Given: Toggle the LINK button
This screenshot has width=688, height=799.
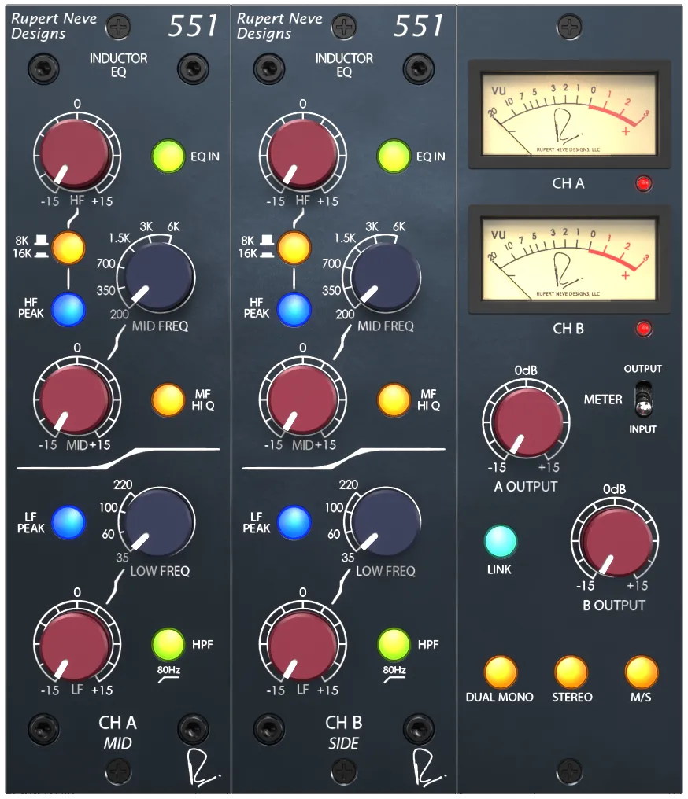Looking at the screenshot, I should pos(501,541).
